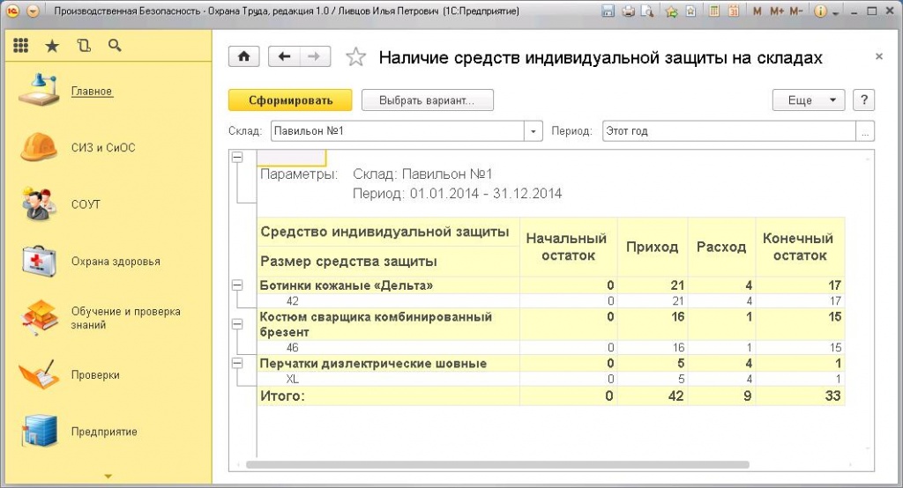Click the graduation cap training icon
903x488 pixels.
[39, 317]
